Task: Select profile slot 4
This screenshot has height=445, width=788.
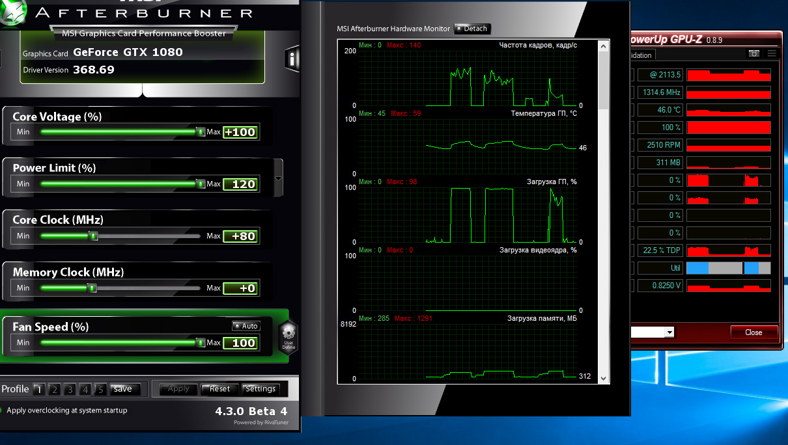Action: click(85, 390)
